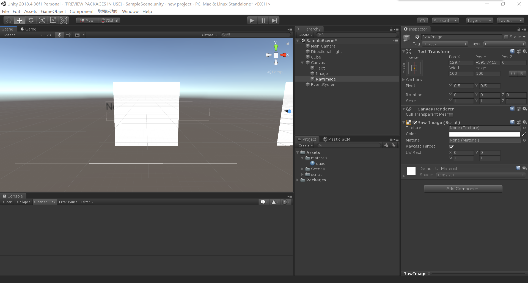Click the Console Collapse button

pos(24,202)
